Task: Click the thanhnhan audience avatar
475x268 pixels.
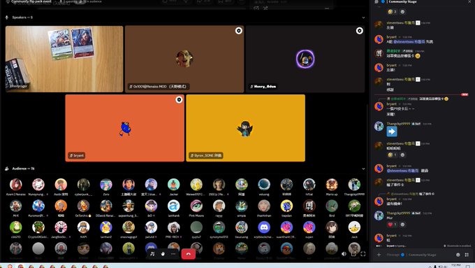Action: pos(264,206)
